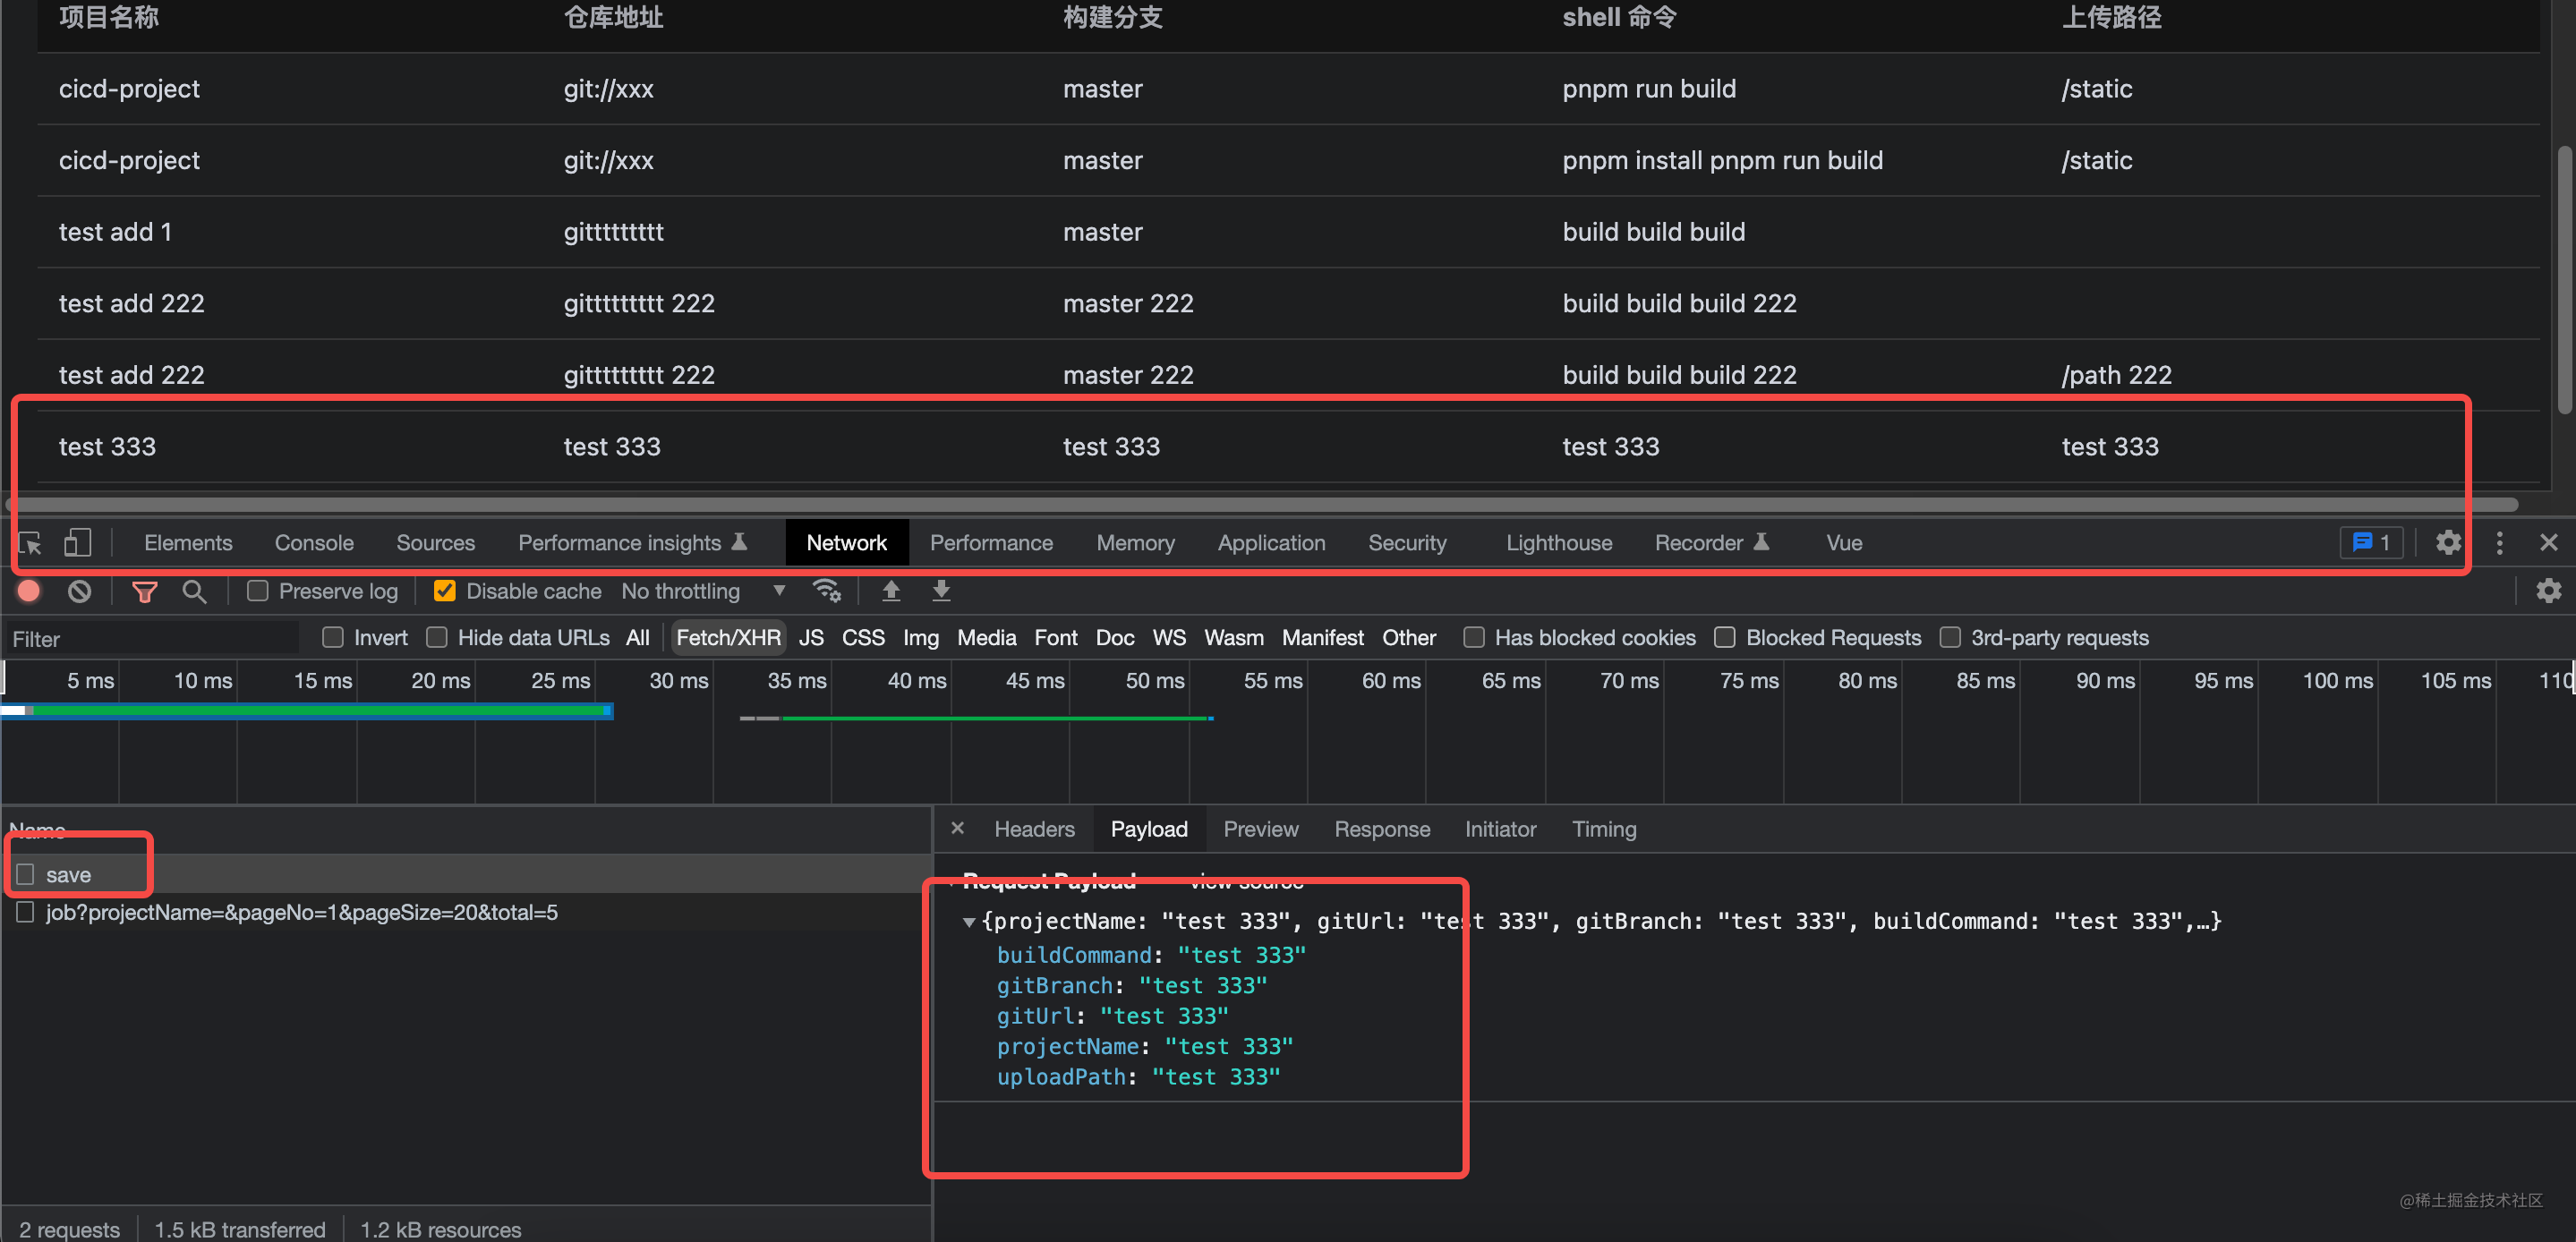The image size is (2576, 1242).
Task: Open the issues counter badge showing 1
Action: pyautogui.click(x=2371, y=543)
